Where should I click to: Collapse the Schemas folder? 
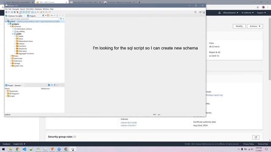pos(10,26)
